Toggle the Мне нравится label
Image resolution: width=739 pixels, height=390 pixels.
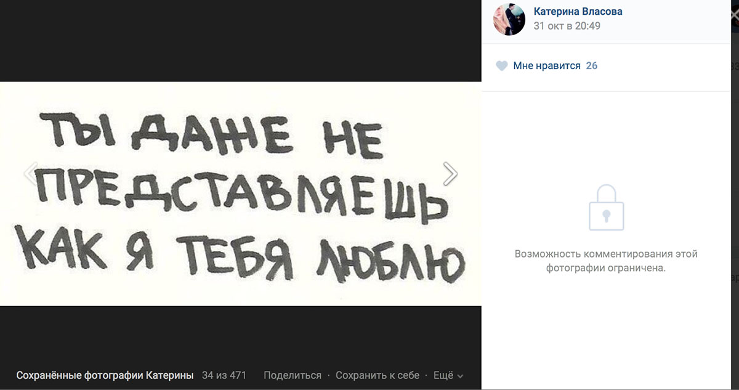(x=547, y=66)
